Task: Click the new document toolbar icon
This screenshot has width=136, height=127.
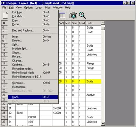Action: coord(6,15)
